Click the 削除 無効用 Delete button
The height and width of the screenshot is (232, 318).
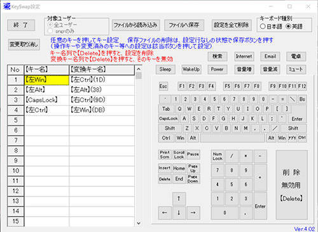click(x=292, y=185)
